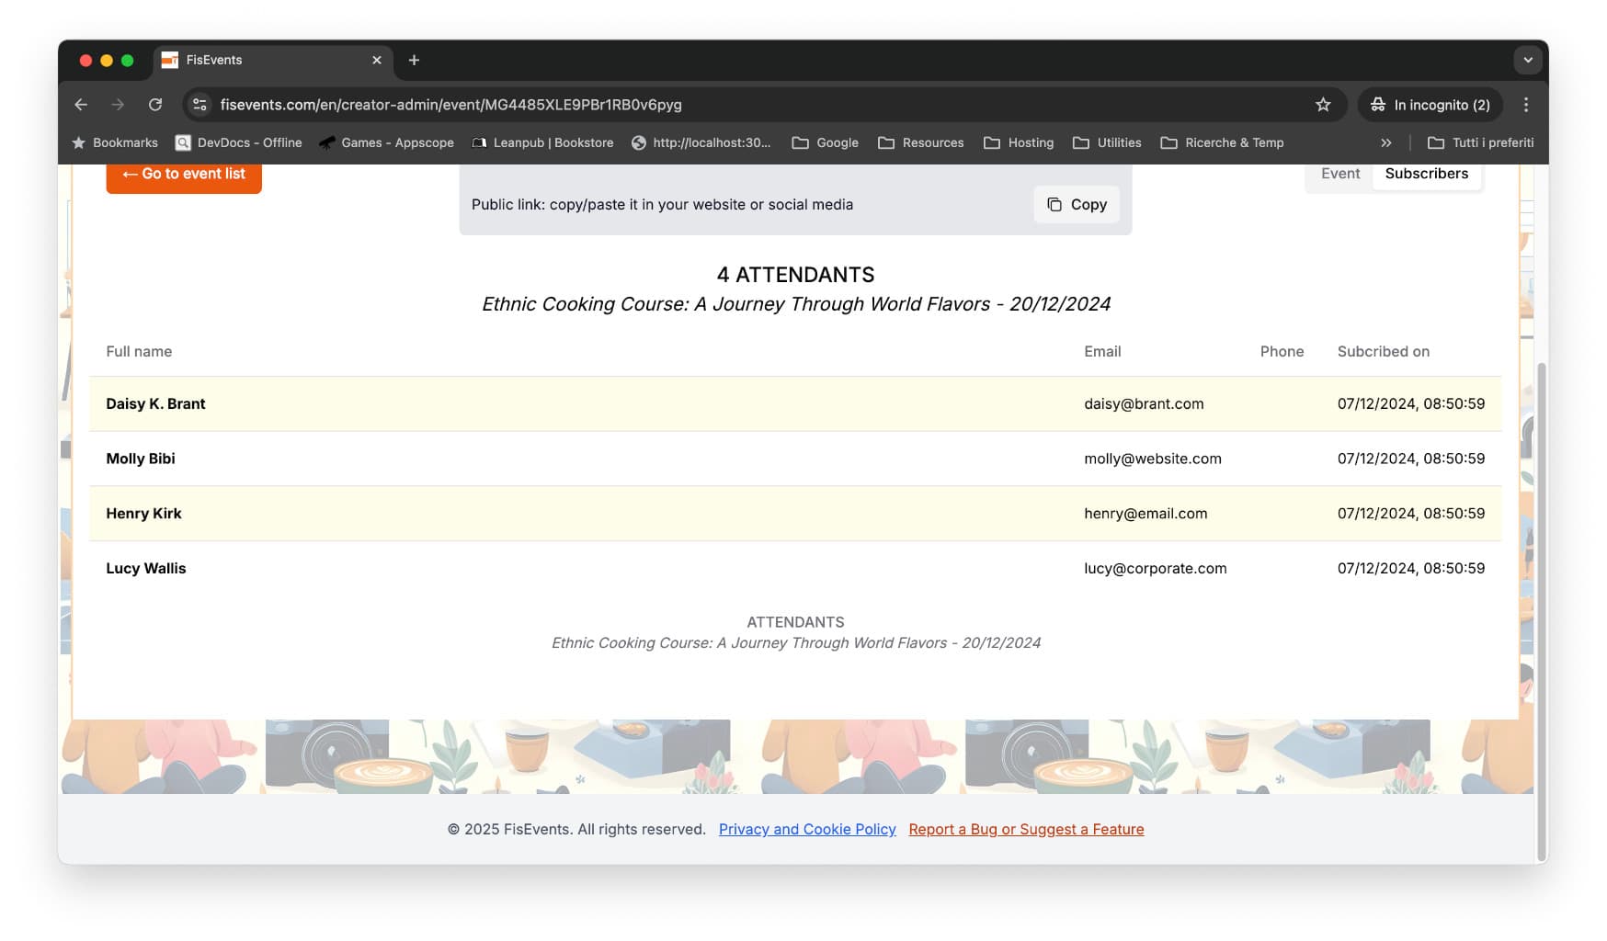The height and width of the screenshot is (941, 1607).
Task: Open a new browser tab
Action: pyautogui.click(x=414, y=60)
